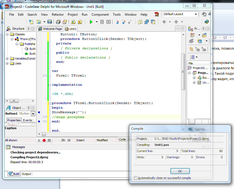Screen dimensions: 234x189
Task: Switch to the Welcome Page tab
Action: [50, 29]
